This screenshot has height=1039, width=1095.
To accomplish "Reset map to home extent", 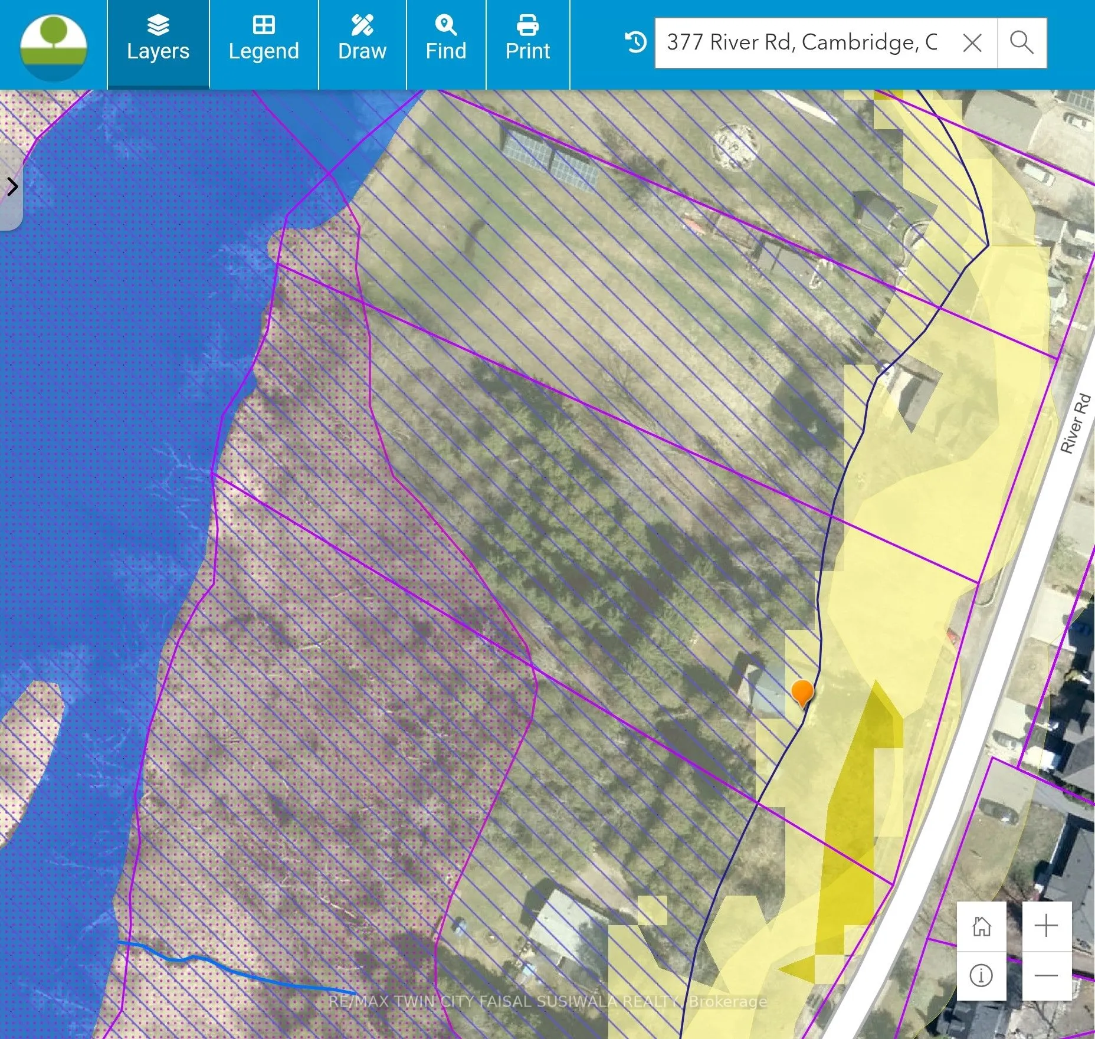I will (x=981, y=926).
